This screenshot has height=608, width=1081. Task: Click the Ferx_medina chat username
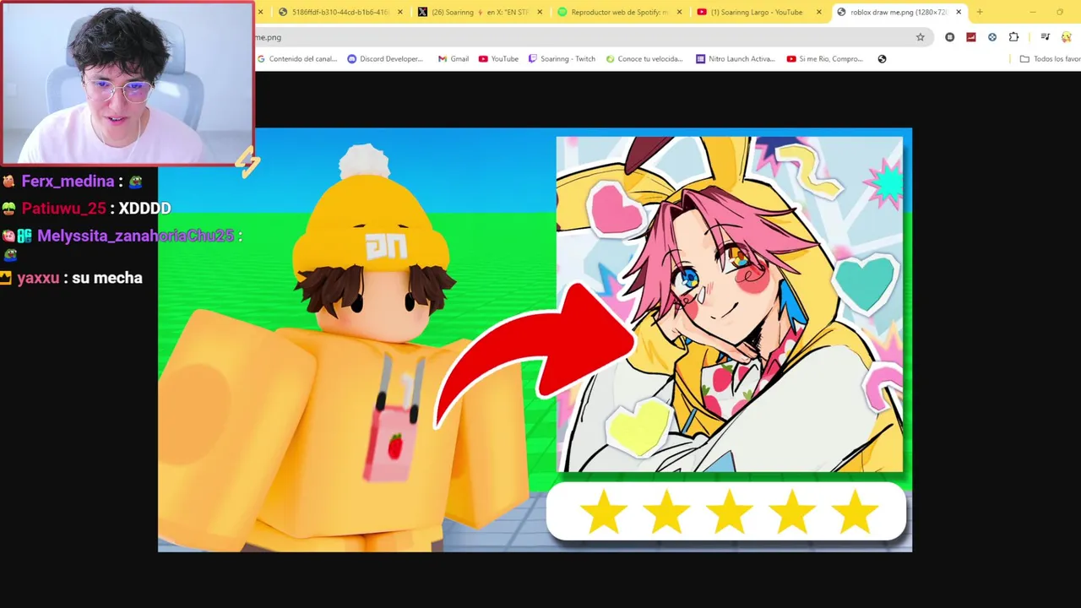[68, 182]
